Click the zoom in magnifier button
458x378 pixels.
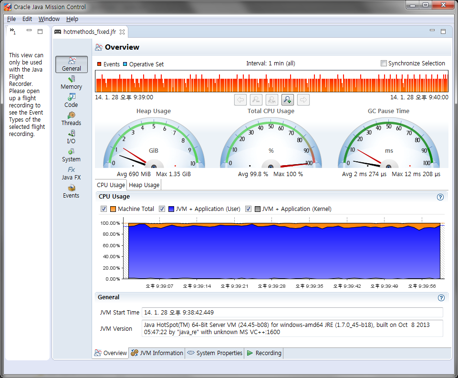pyautogui.click(x=287, y=100)
